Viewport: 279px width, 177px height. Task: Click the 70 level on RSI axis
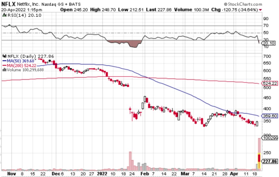[x=266, y=25]
